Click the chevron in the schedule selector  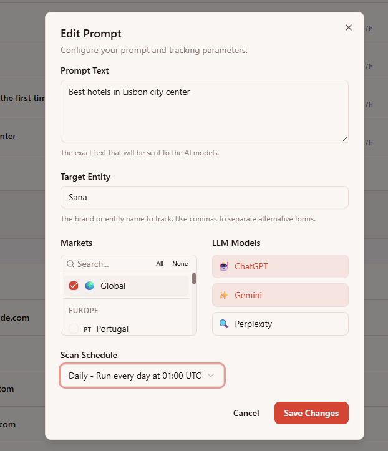click(x=211, y=376)
